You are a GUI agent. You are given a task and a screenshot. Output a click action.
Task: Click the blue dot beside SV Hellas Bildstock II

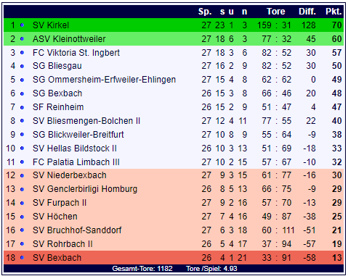pos(22,149)
